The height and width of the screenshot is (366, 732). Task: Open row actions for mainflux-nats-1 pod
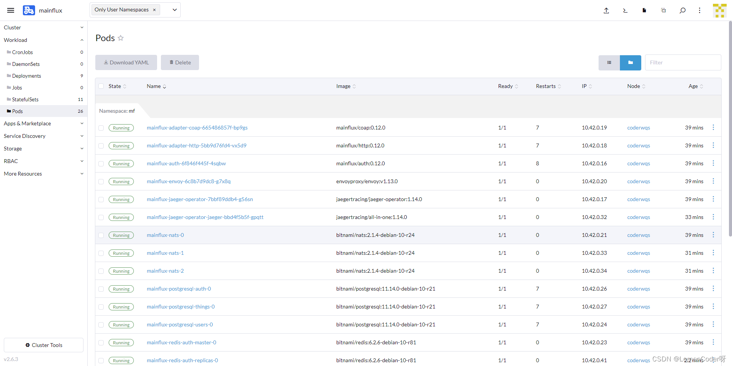(x=713, y=253)
